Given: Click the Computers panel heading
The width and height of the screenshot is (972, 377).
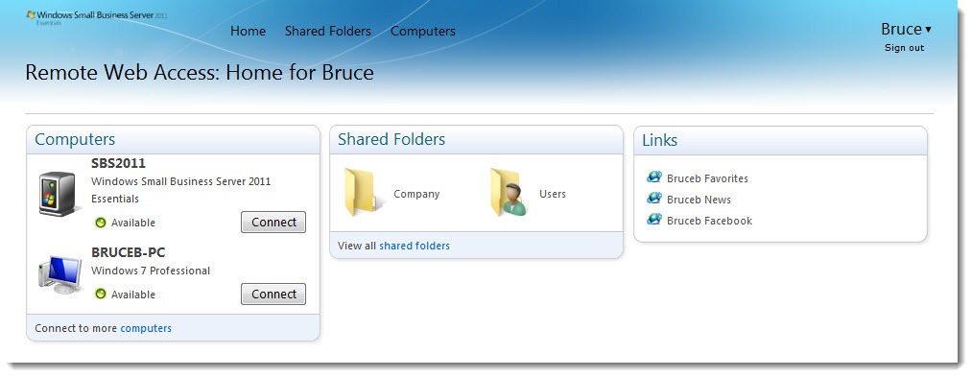Looking at the screenshot, I should tap(75, 139).
